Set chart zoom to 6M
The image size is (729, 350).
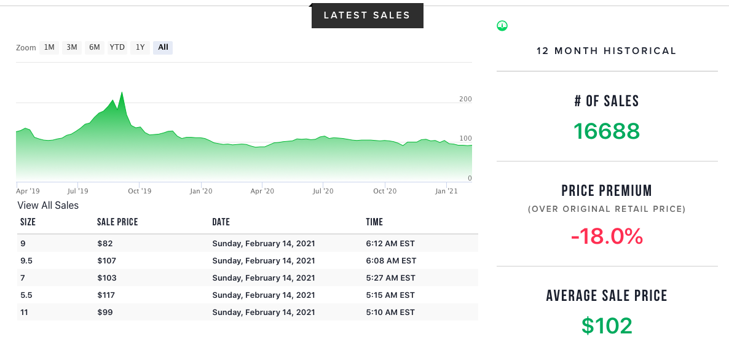(x=94, y=47)
